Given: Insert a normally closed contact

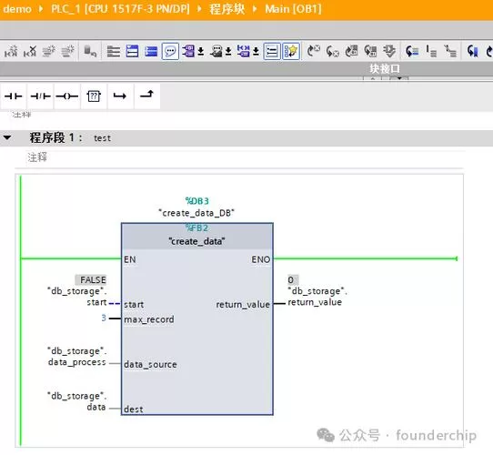Looking at the screenshot, I should point(41,96).
